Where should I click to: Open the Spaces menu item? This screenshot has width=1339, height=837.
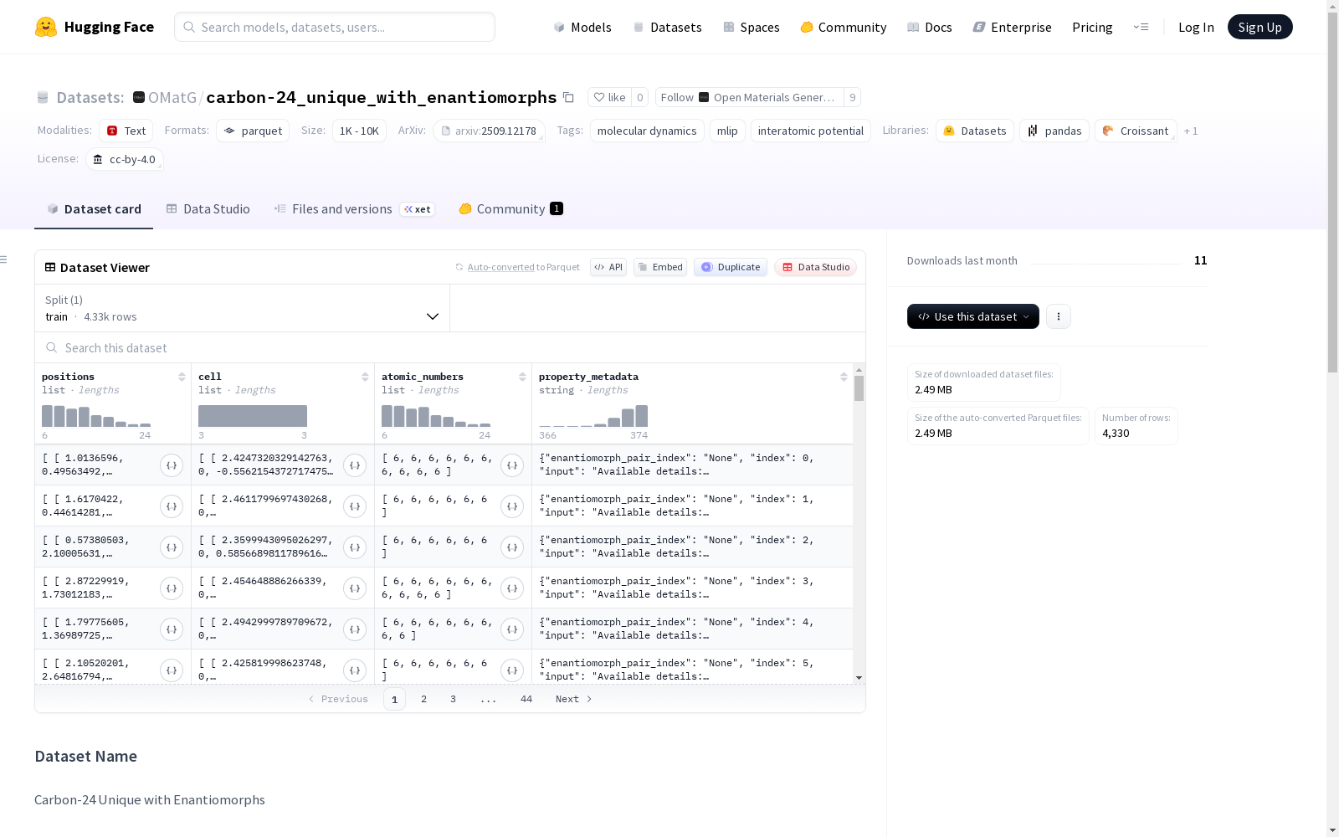point(752,27)
